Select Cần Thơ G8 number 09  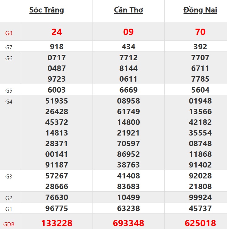[128, 32]
